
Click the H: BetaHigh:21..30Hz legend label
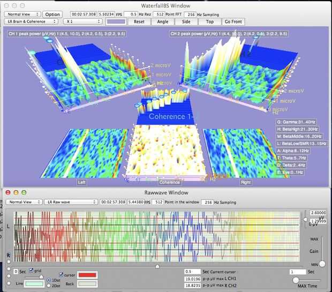298,129
